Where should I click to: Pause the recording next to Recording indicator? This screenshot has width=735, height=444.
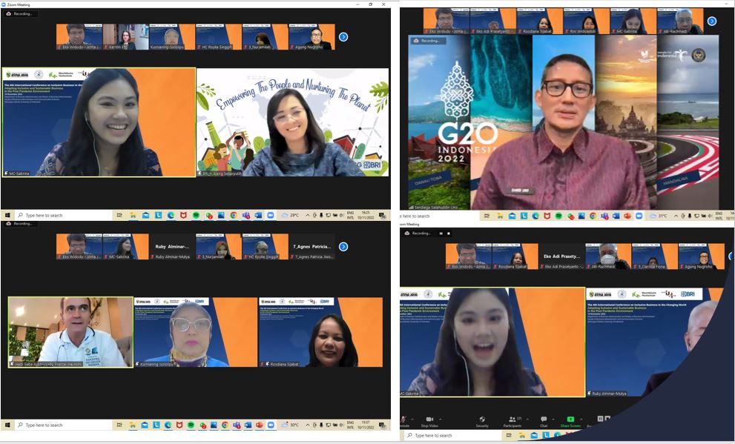pos(441,233)
